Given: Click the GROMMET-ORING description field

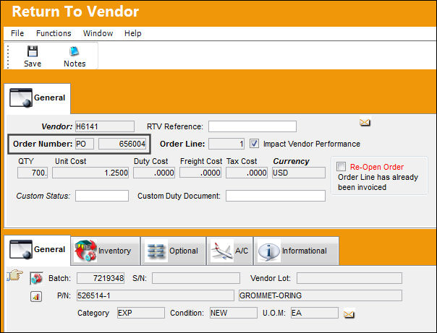Looking at the screenshot, I should pos(321,295).
